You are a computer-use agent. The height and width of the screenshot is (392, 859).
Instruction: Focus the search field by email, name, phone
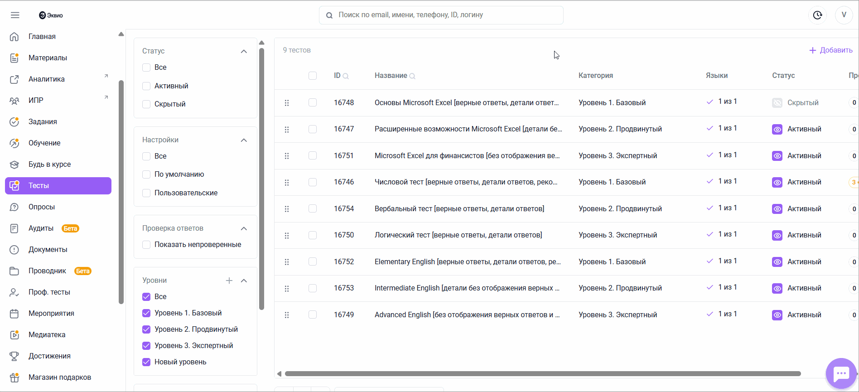click(441, 15)
